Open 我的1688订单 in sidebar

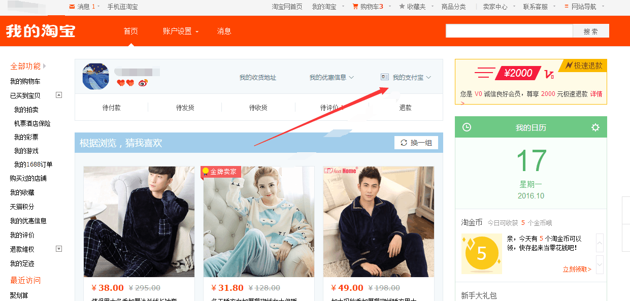click(x=34, y=164)
